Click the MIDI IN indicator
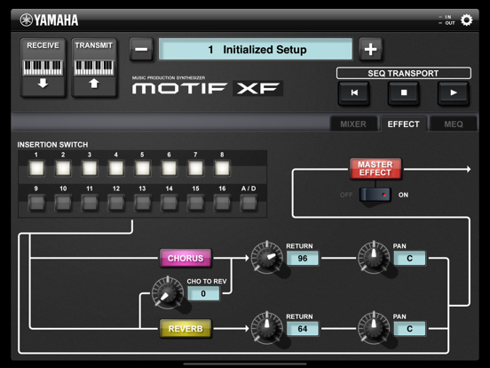Image resolution: width=490 pixels, height=368 pixels. click(445, 17)
